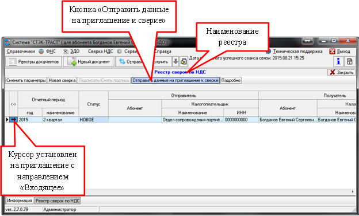Click the version text ver. 2.7.0.79
This screenshot has width=359, height=216.
click(x=17, y=209)
